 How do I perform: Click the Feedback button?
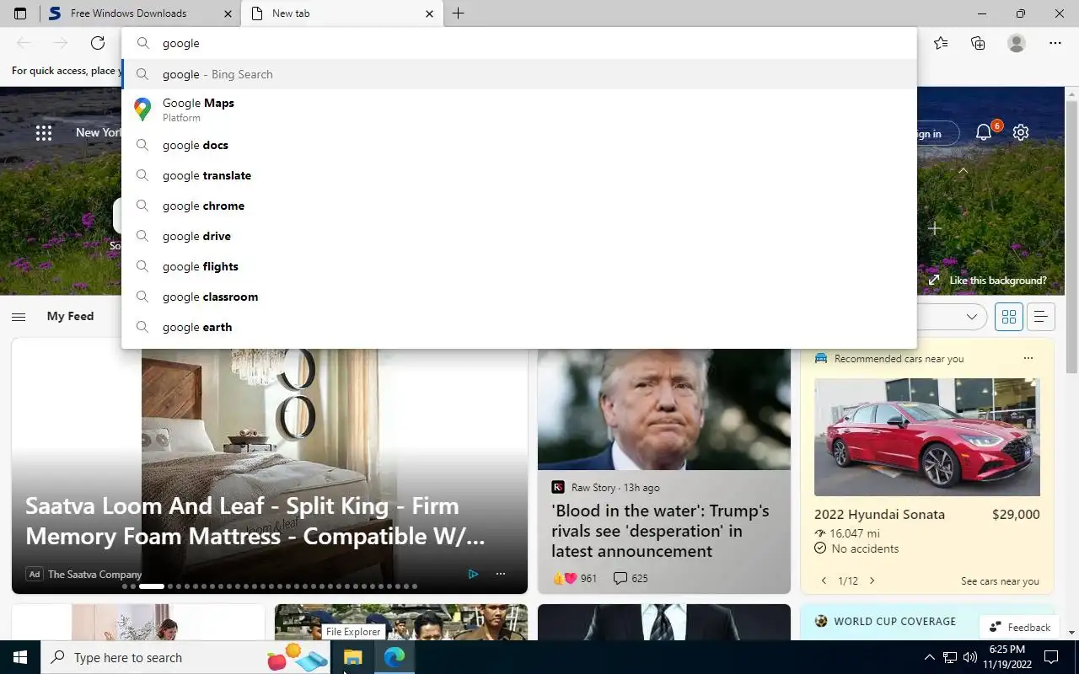click(x=1019, y=628)
